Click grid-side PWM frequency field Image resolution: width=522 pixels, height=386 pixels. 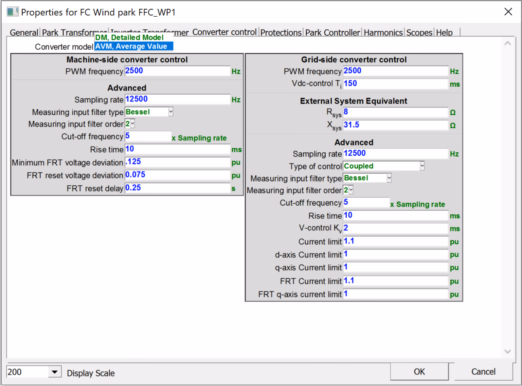pos(395,71)
